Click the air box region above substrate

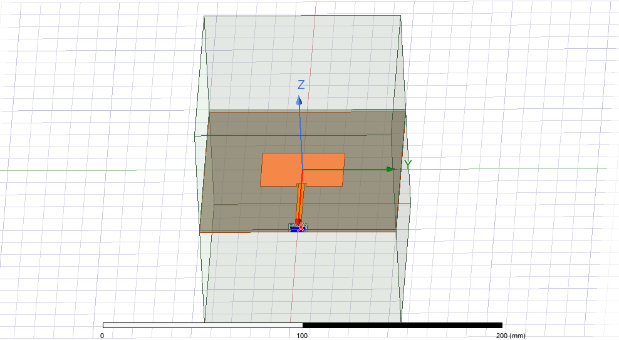click(301, 56)
